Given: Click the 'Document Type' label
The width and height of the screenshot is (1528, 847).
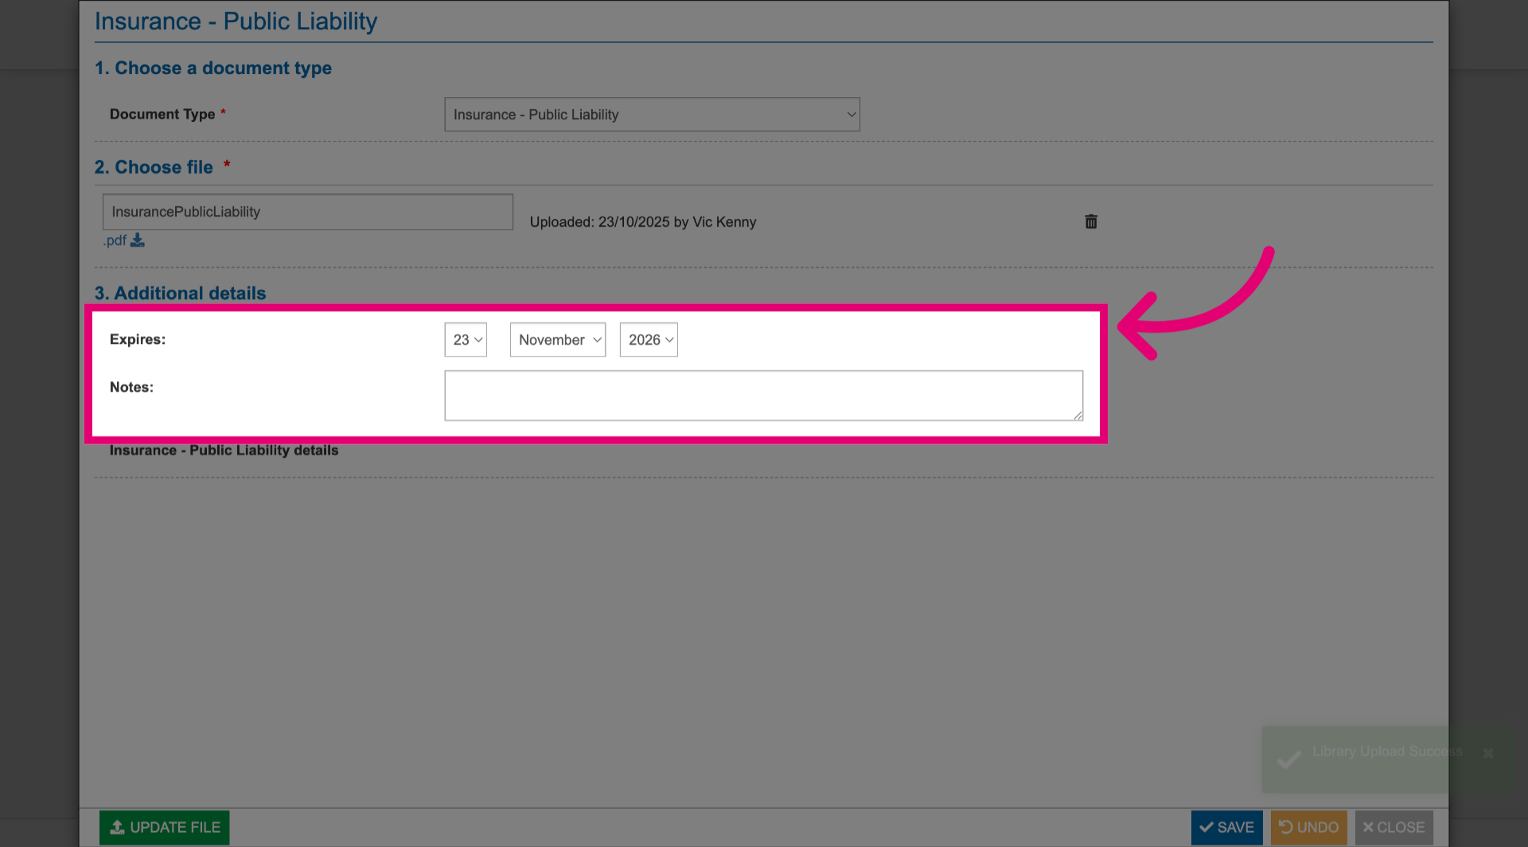Looking at the screenshot, I should point(162,114).
